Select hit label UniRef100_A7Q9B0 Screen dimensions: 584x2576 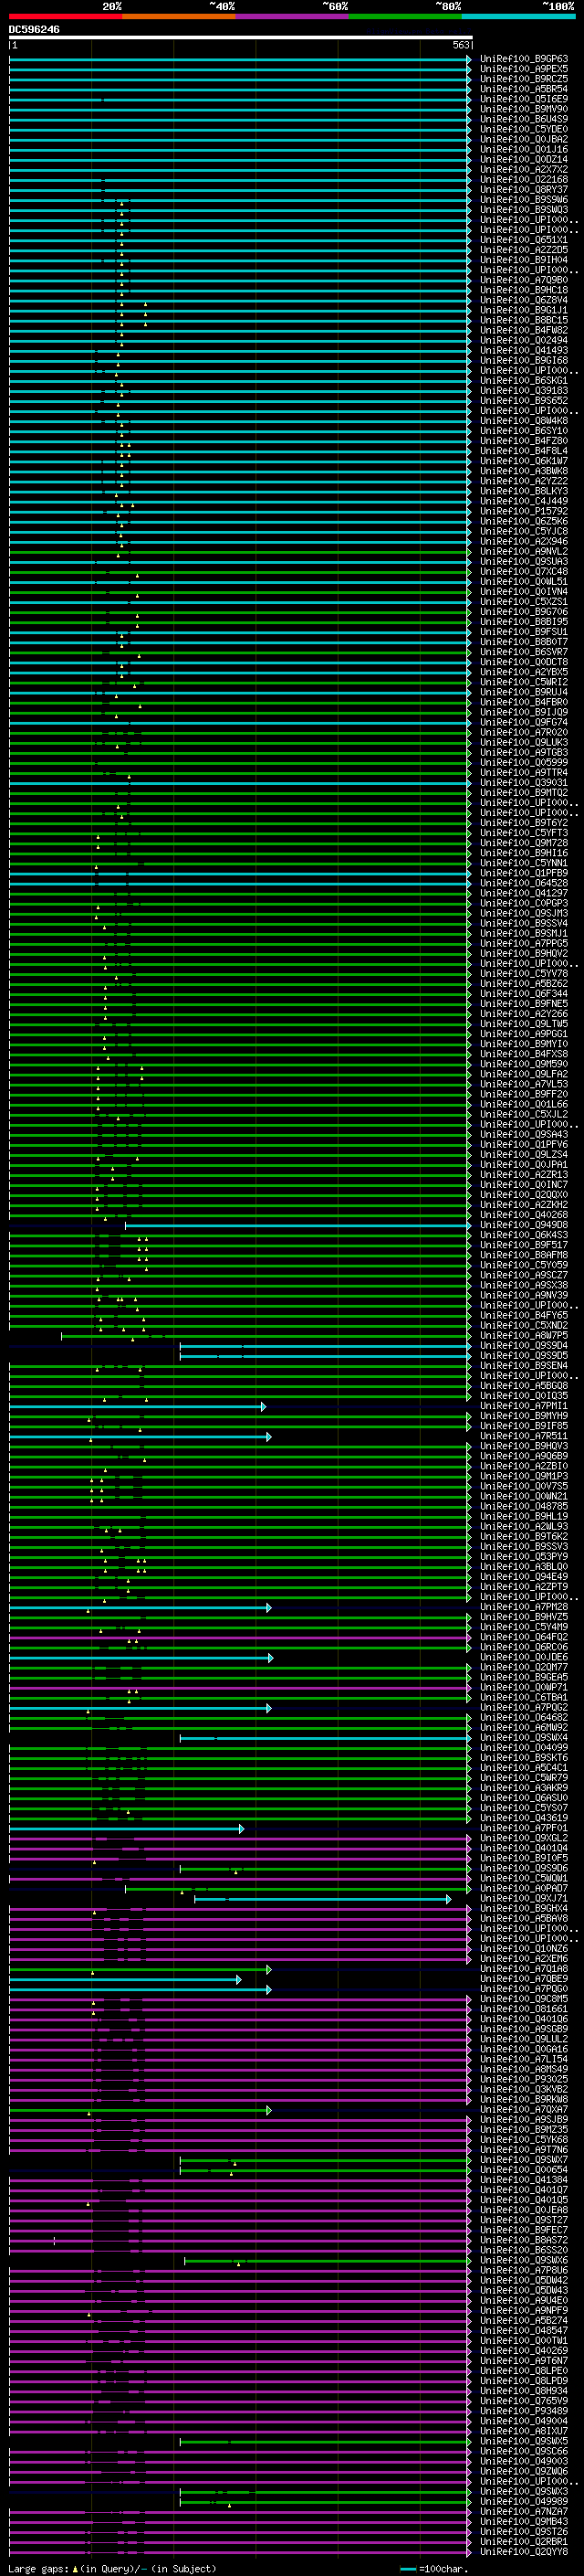click(x=524, y=280)
